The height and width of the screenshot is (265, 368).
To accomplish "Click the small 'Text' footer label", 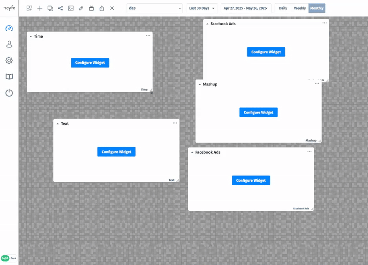I will pyautogui.click(x=171, y=180).
